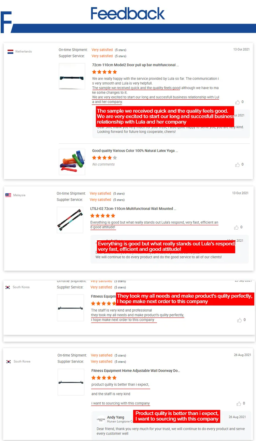Like the Netherlands pull up bar review
Viewport: 256px width, 441px height.
point(238,102)
